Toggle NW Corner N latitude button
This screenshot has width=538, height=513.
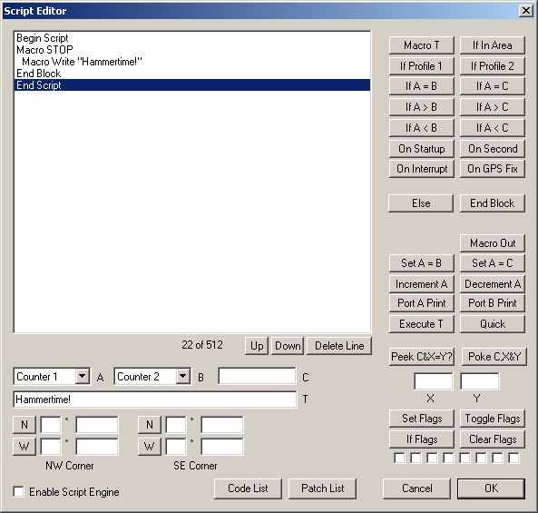[x=24, y=425]
